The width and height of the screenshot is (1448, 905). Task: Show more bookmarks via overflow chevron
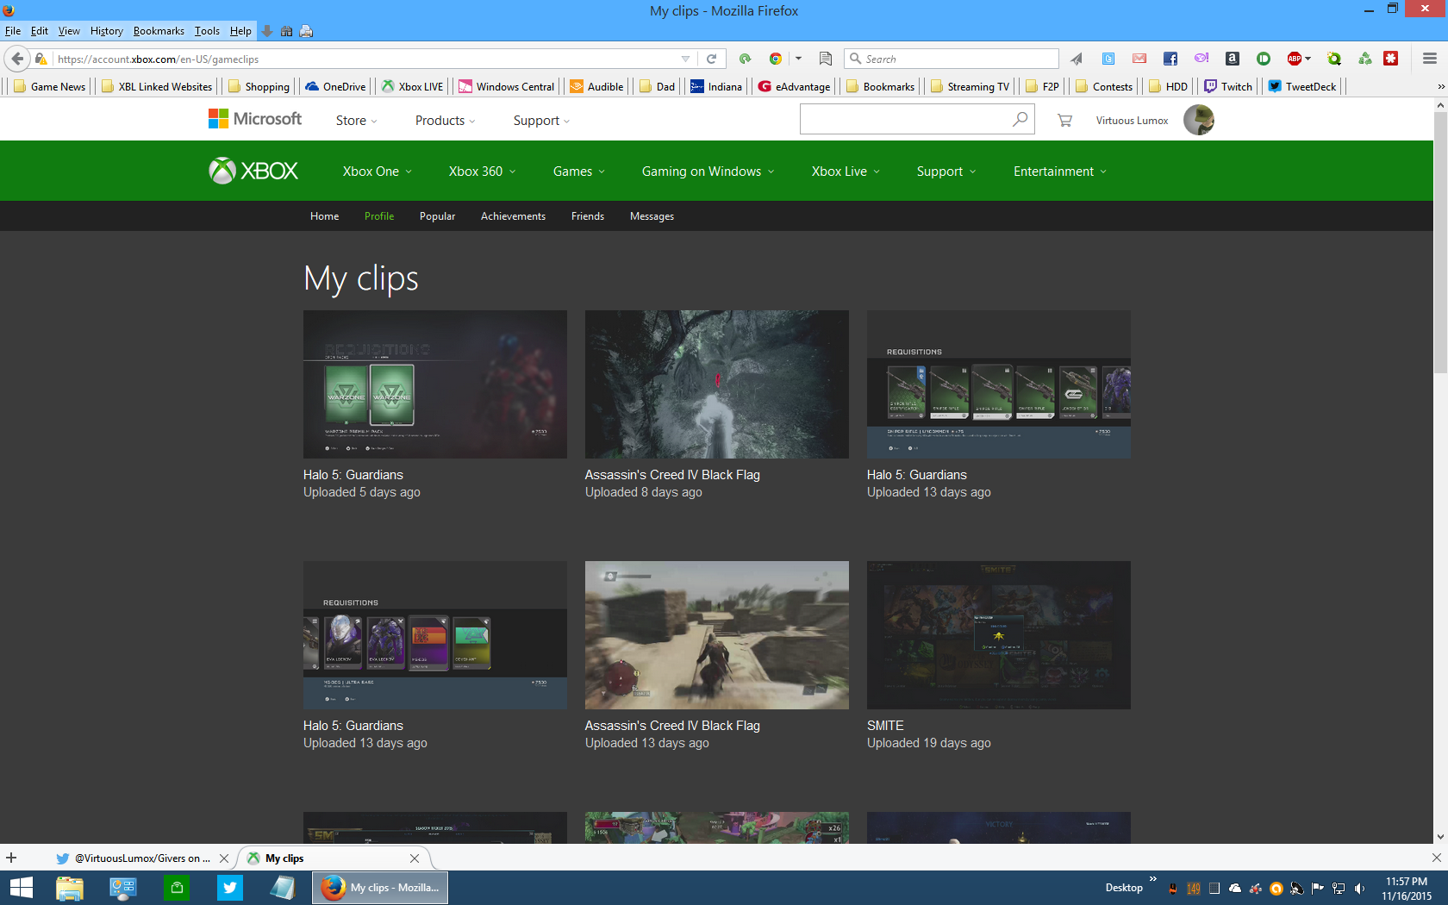[1440, 86]
